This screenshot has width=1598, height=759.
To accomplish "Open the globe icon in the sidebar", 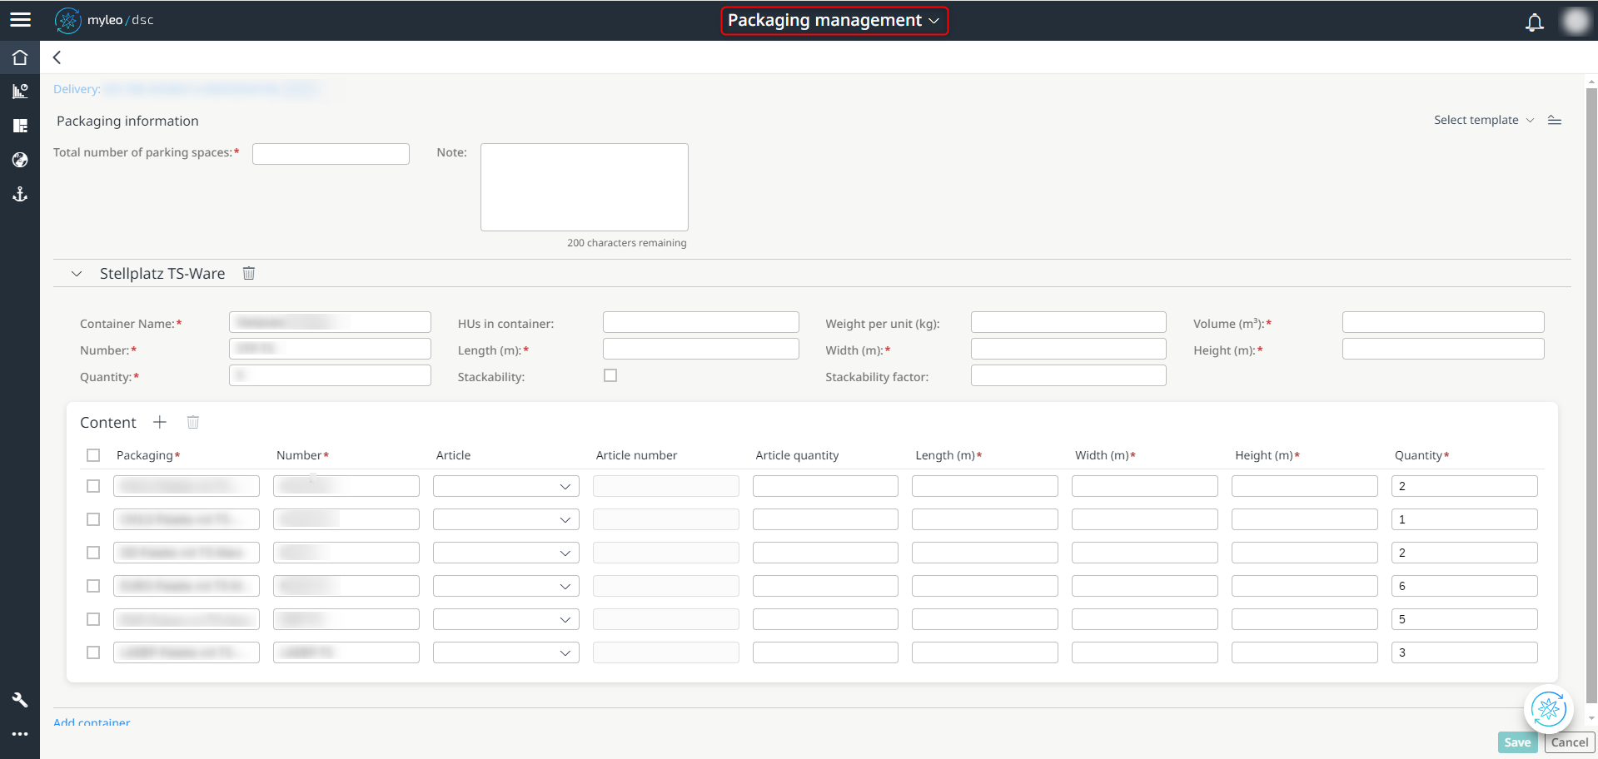I will [x=20, y=160].
